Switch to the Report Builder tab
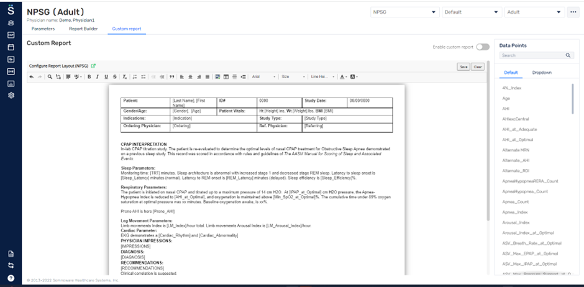Viewport: 584px width, 287px height. point(83,29)
